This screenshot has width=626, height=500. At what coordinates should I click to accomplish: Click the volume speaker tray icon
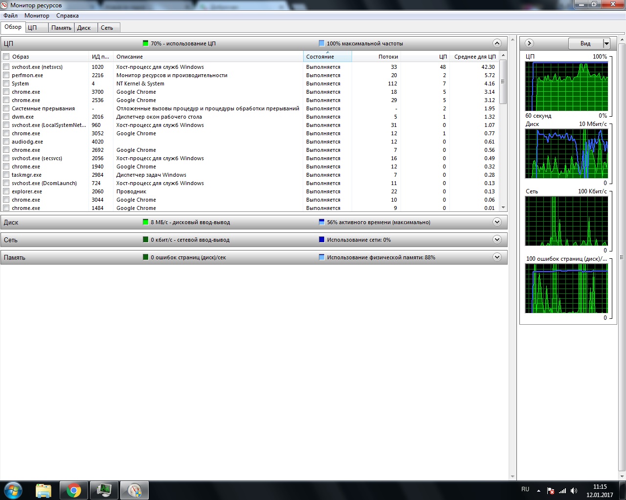(x=574, y=491)
